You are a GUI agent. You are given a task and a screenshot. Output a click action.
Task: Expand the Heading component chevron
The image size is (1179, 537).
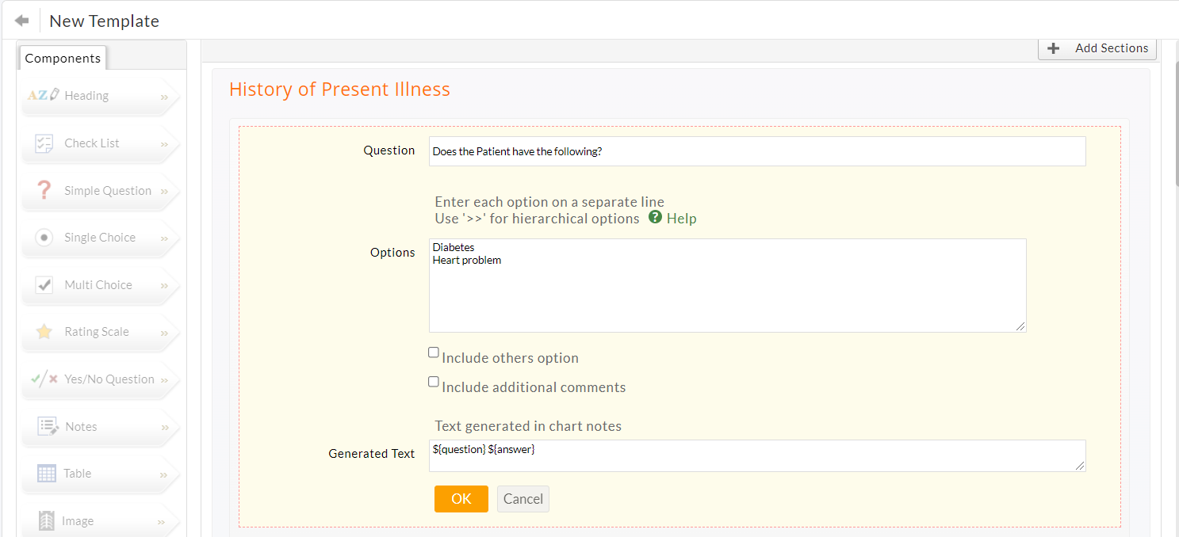point(164,97)
